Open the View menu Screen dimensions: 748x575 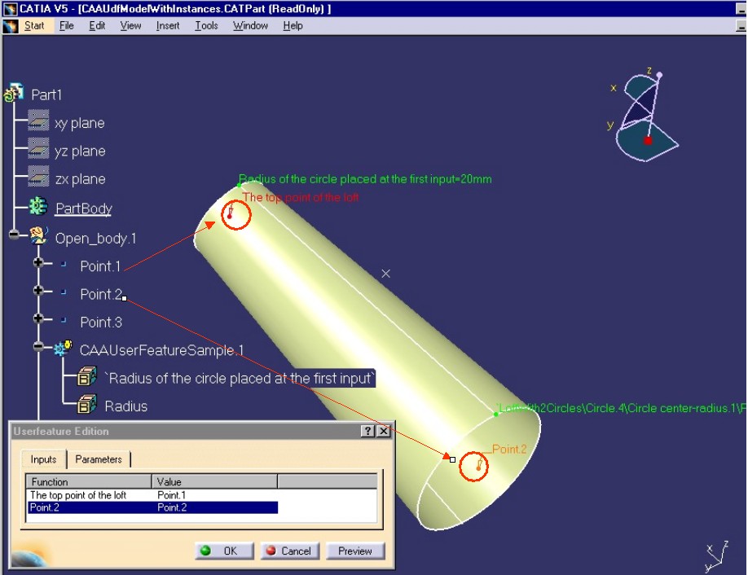pyautogui.click(x=130, y=26)
